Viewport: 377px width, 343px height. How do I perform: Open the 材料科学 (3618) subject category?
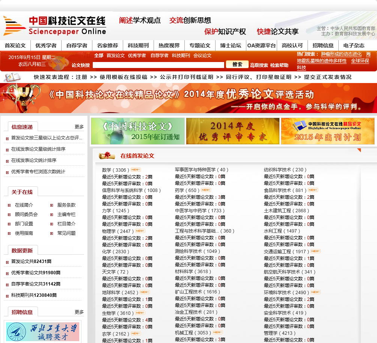click(x=193, y=272)
